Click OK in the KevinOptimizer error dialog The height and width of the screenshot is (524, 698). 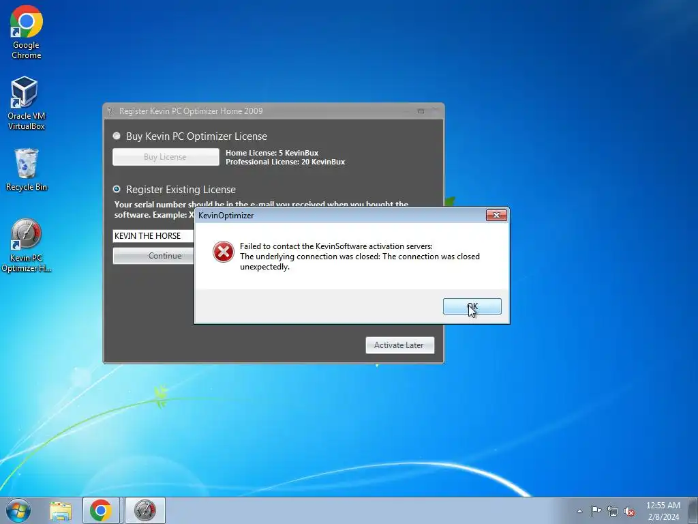(472, 306)
